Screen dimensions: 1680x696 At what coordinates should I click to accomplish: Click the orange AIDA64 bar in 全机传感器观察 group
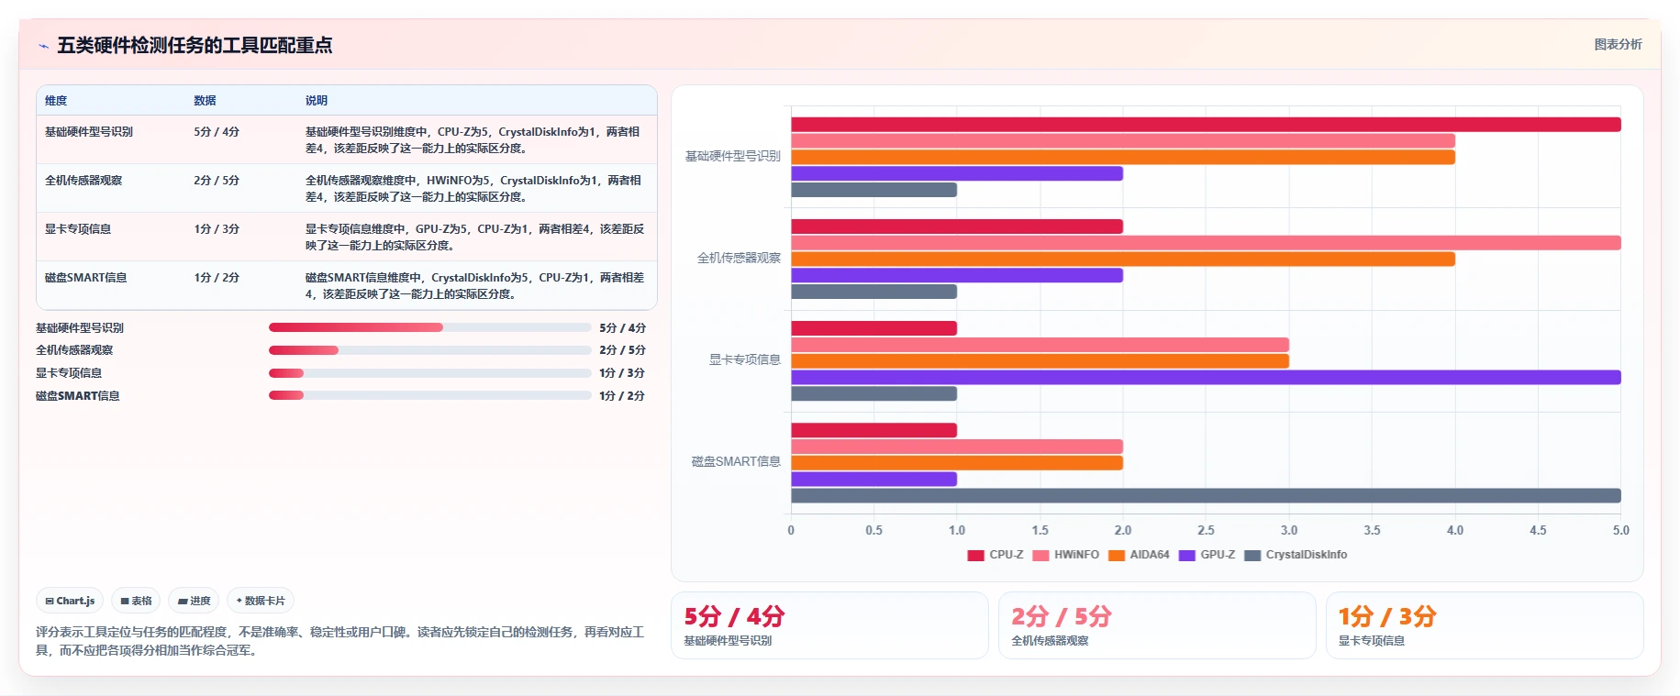click(x=1123, y=260)
